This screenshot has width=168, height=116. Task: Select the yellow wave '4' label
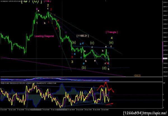112,38
